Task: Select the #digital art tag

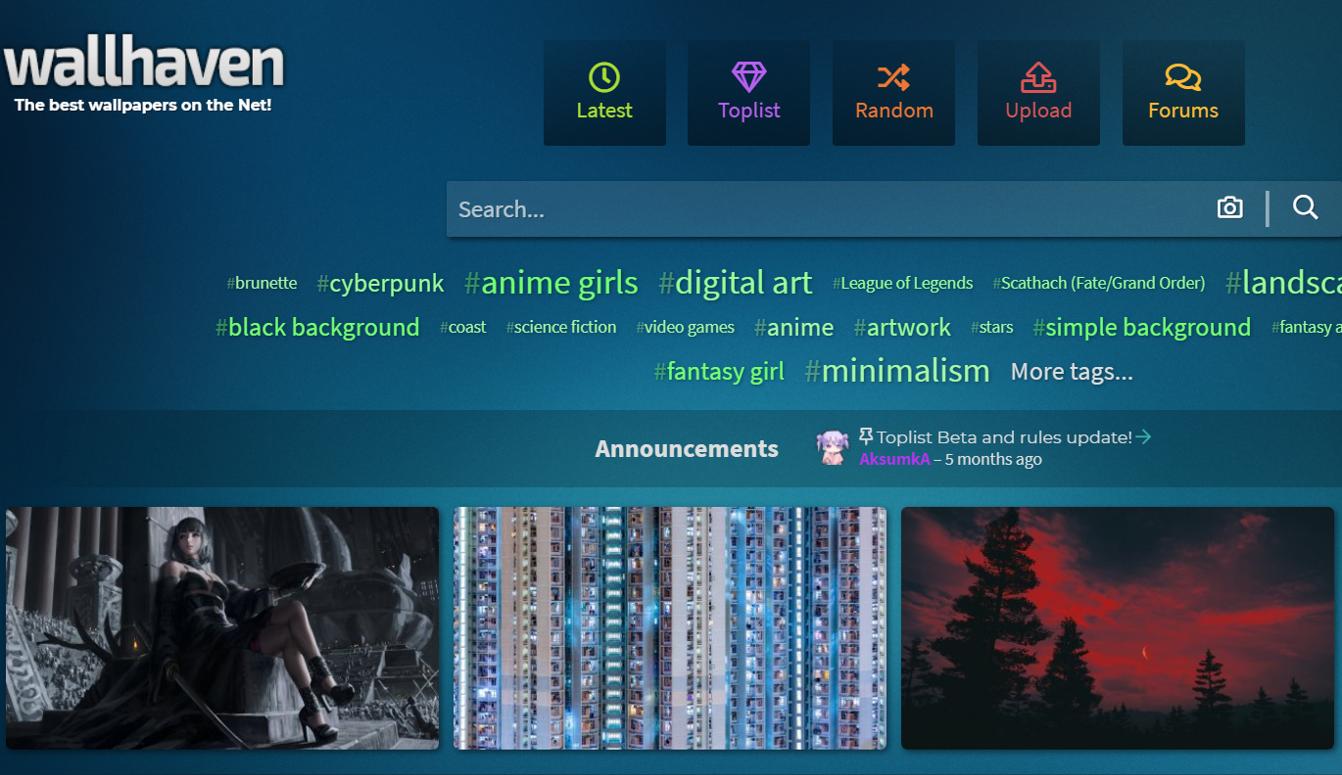Action: click(736, 283)
